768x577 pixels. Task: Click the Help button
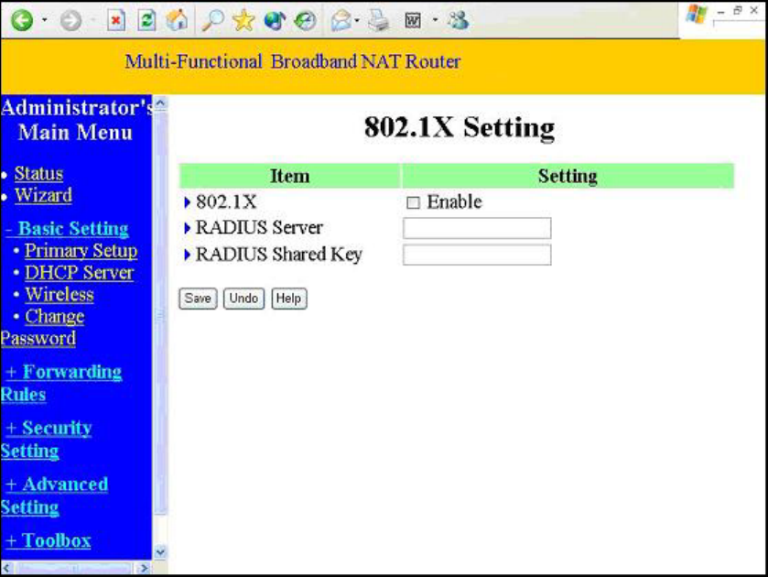coord(289,299)
